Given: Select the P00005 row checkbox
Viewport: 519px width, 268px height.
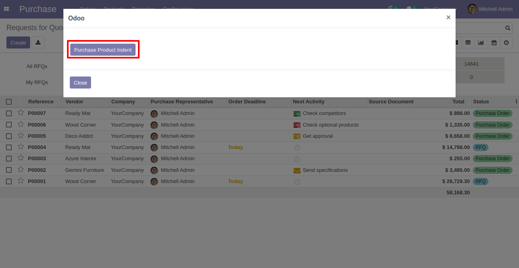Looking at the screenshot, I should pyautogui.click(x=9, y=136).
